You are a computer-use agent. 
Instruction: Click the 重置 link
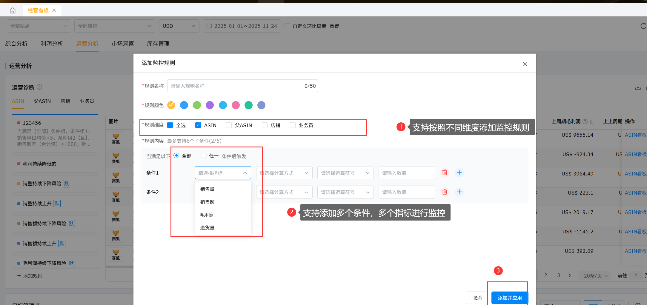(x=334, y=26)
